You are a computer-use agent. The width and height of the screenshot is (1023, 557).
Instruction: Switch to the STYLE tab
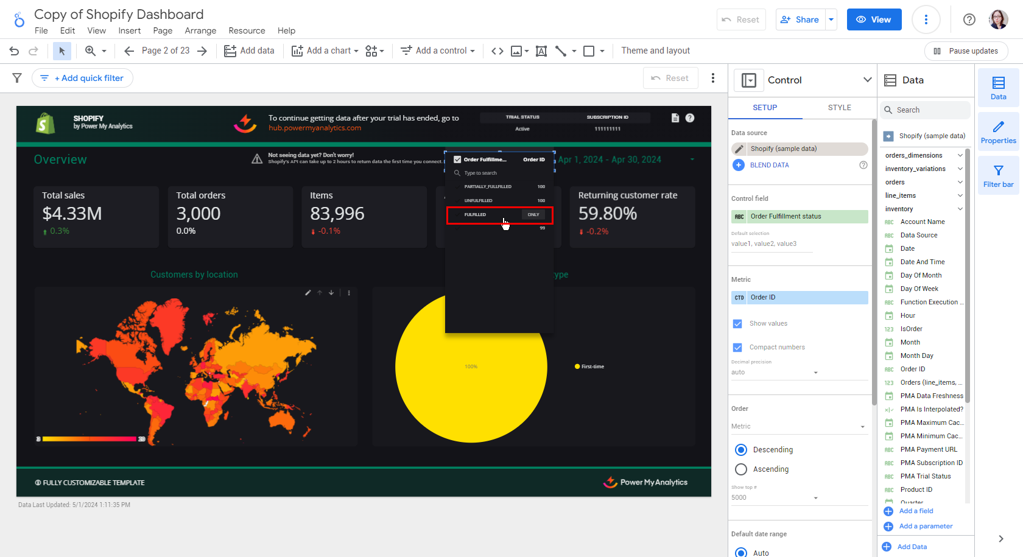(x=839, y=108)
